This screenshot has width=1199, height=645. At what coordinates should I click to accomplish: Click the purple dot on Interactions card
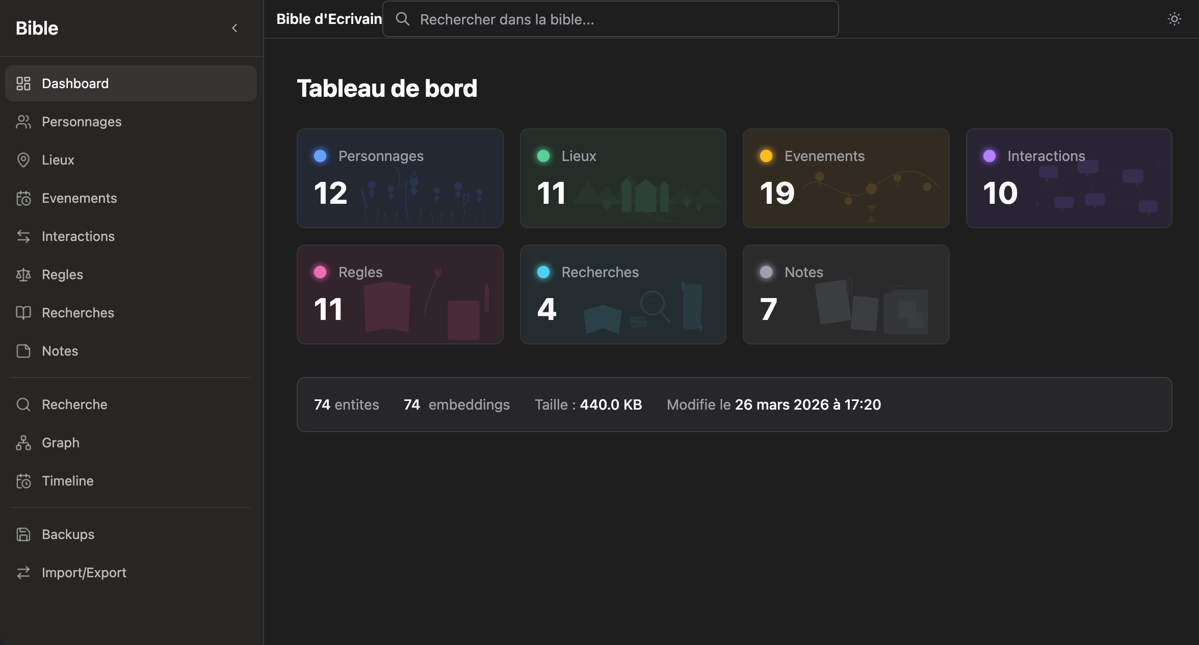pos(989,156)
